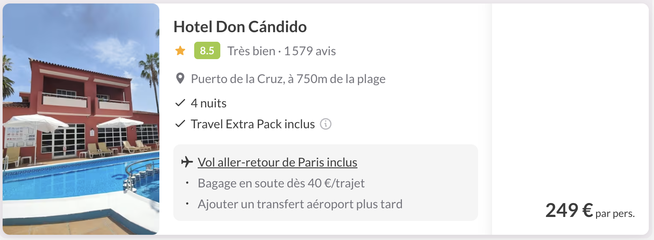The width and height of the screenshot is (654, 240).
Task: Click the checkmark beside Travel Extra Pack inclus
Action: tap(180, 124)
